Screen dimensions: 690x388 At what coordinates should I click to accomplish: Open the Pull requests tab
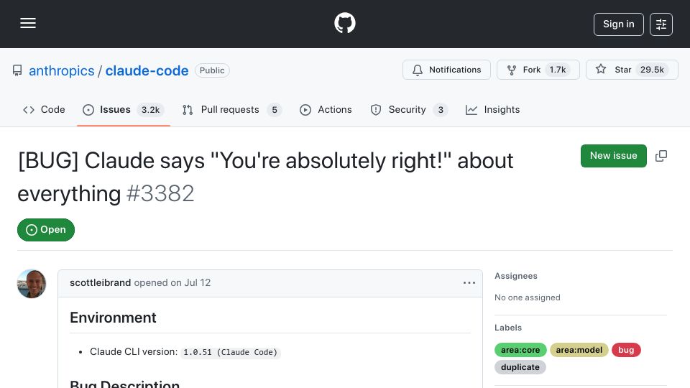tap(232, 109)
